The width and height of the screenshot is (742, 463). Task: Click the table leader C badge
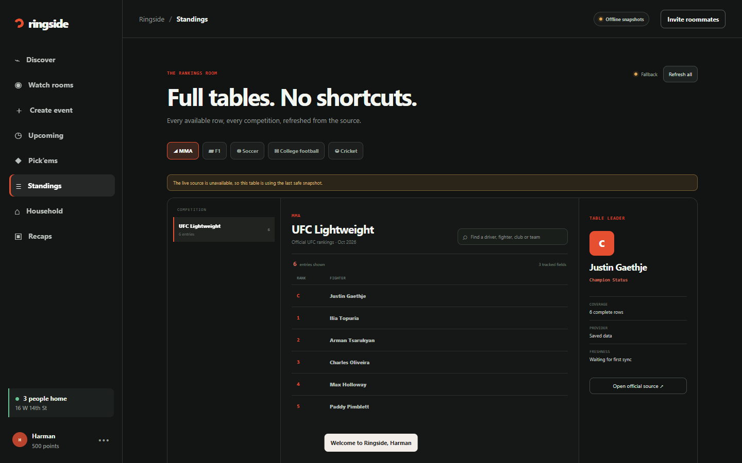[602, 243]
